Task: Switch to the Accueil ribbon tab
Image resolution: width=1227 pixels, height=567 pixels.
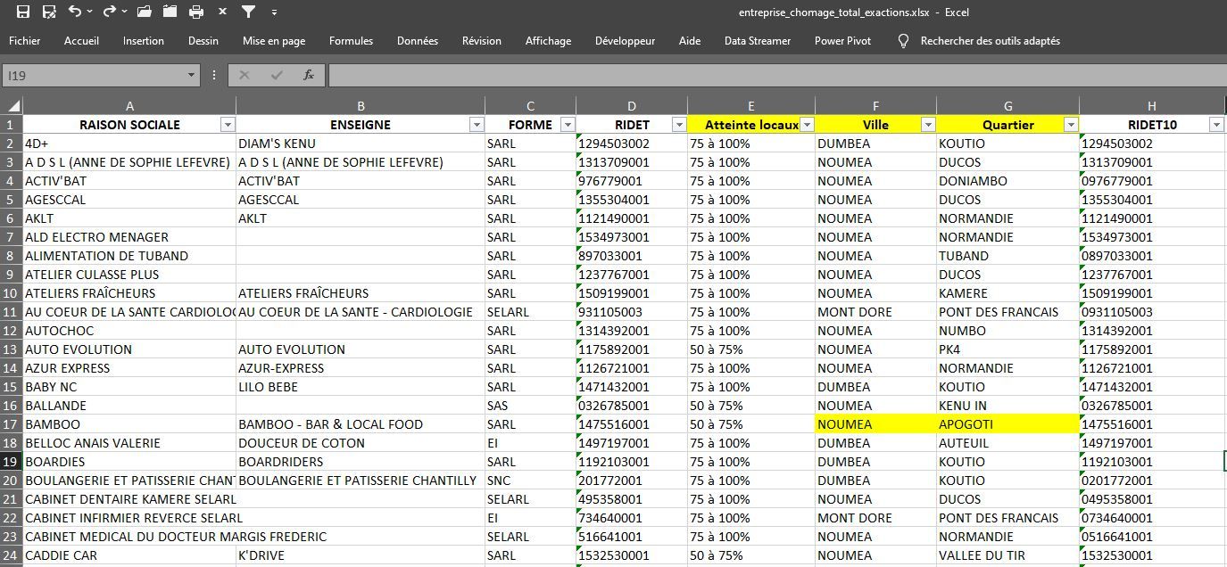Action: (x=82, y=41)
